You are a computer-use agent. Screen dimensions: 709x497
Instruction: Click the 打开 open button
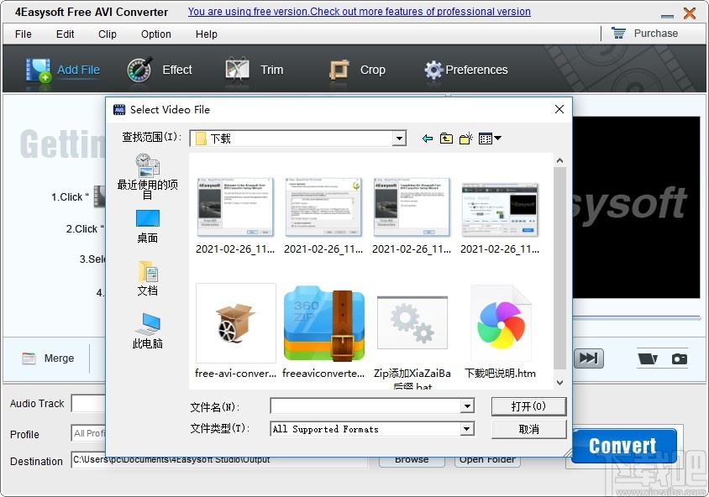tap(528, 406)
